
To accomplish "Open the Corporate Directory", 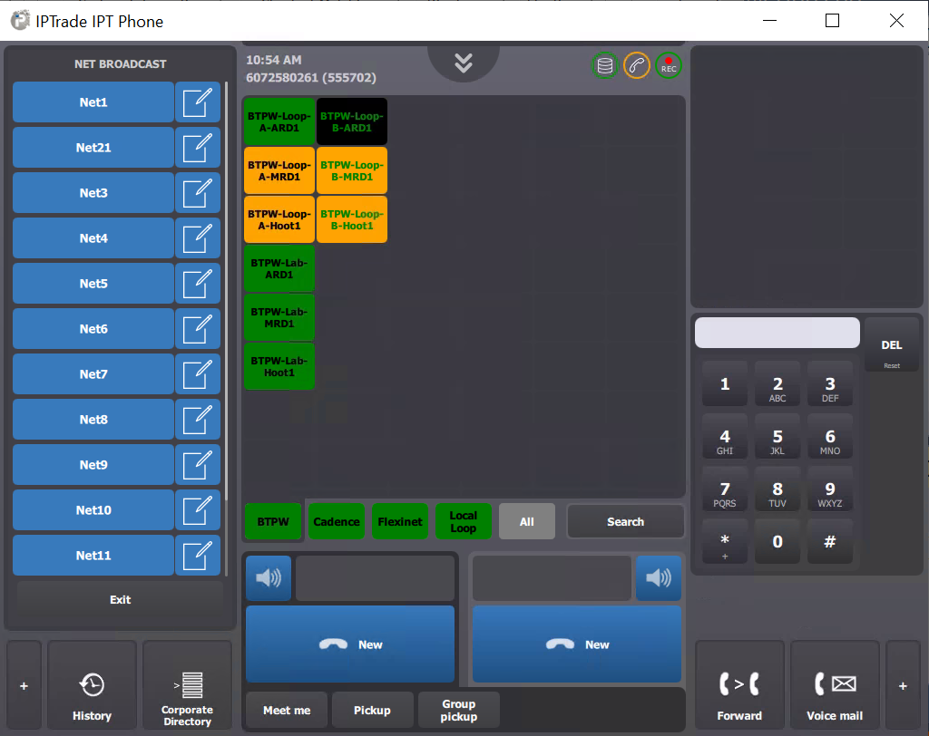I will tap(187, 685).
